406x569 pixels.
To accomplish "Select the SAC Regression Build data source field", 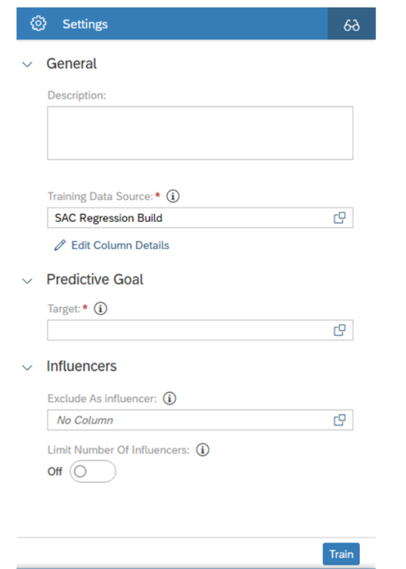I will tap(200, 218).
